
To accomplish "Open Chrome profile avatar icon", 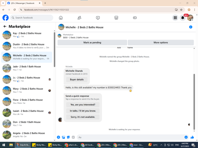I will point(189,9).
